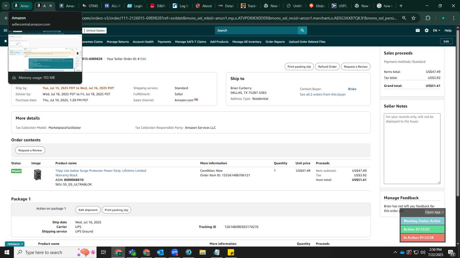This screenshot has height=258, width=460.
Task: Click the top Print packing slip button
Action: coord(299,67)
